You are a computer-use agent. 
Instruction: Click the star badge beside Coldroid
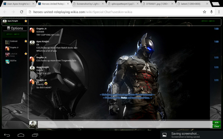click(26, 41)
